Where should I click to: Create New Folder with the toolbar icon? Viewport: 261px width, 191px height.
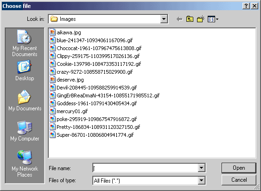[201, 19]
